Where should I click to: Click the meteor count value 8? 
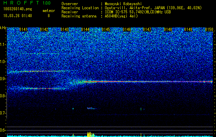(49, 16)
